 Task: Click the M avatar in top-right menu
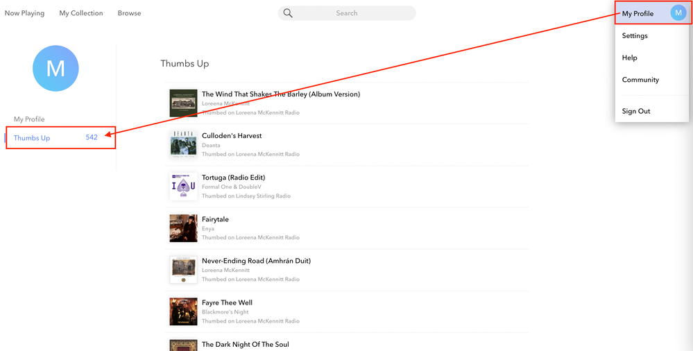pyautogui.click(x=678, y=13)
